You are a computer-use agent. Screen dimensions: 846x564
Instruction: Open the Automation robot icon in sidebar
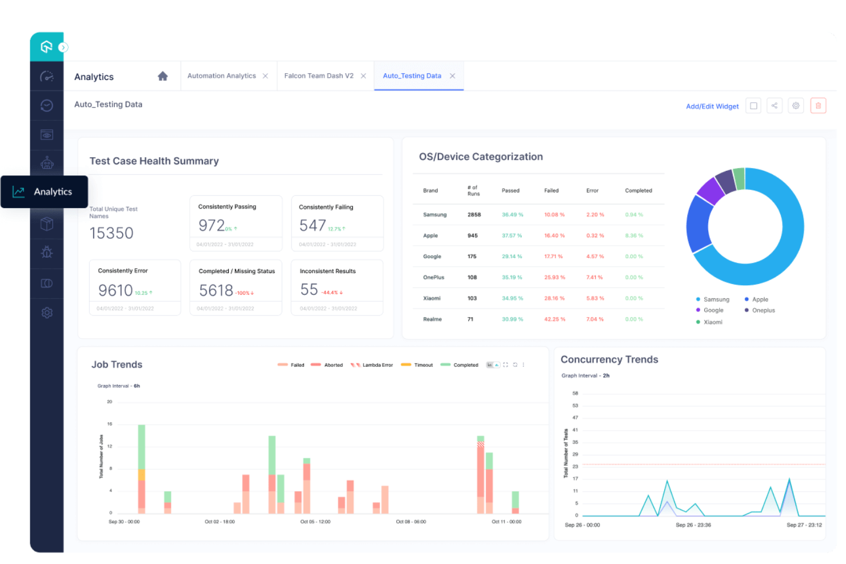point(47,163)
